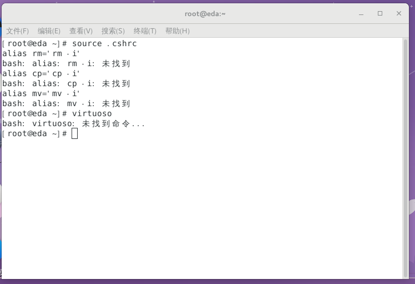
Task: Click the 'virtuoso' command text at prompt
Action: click(92, 113)
